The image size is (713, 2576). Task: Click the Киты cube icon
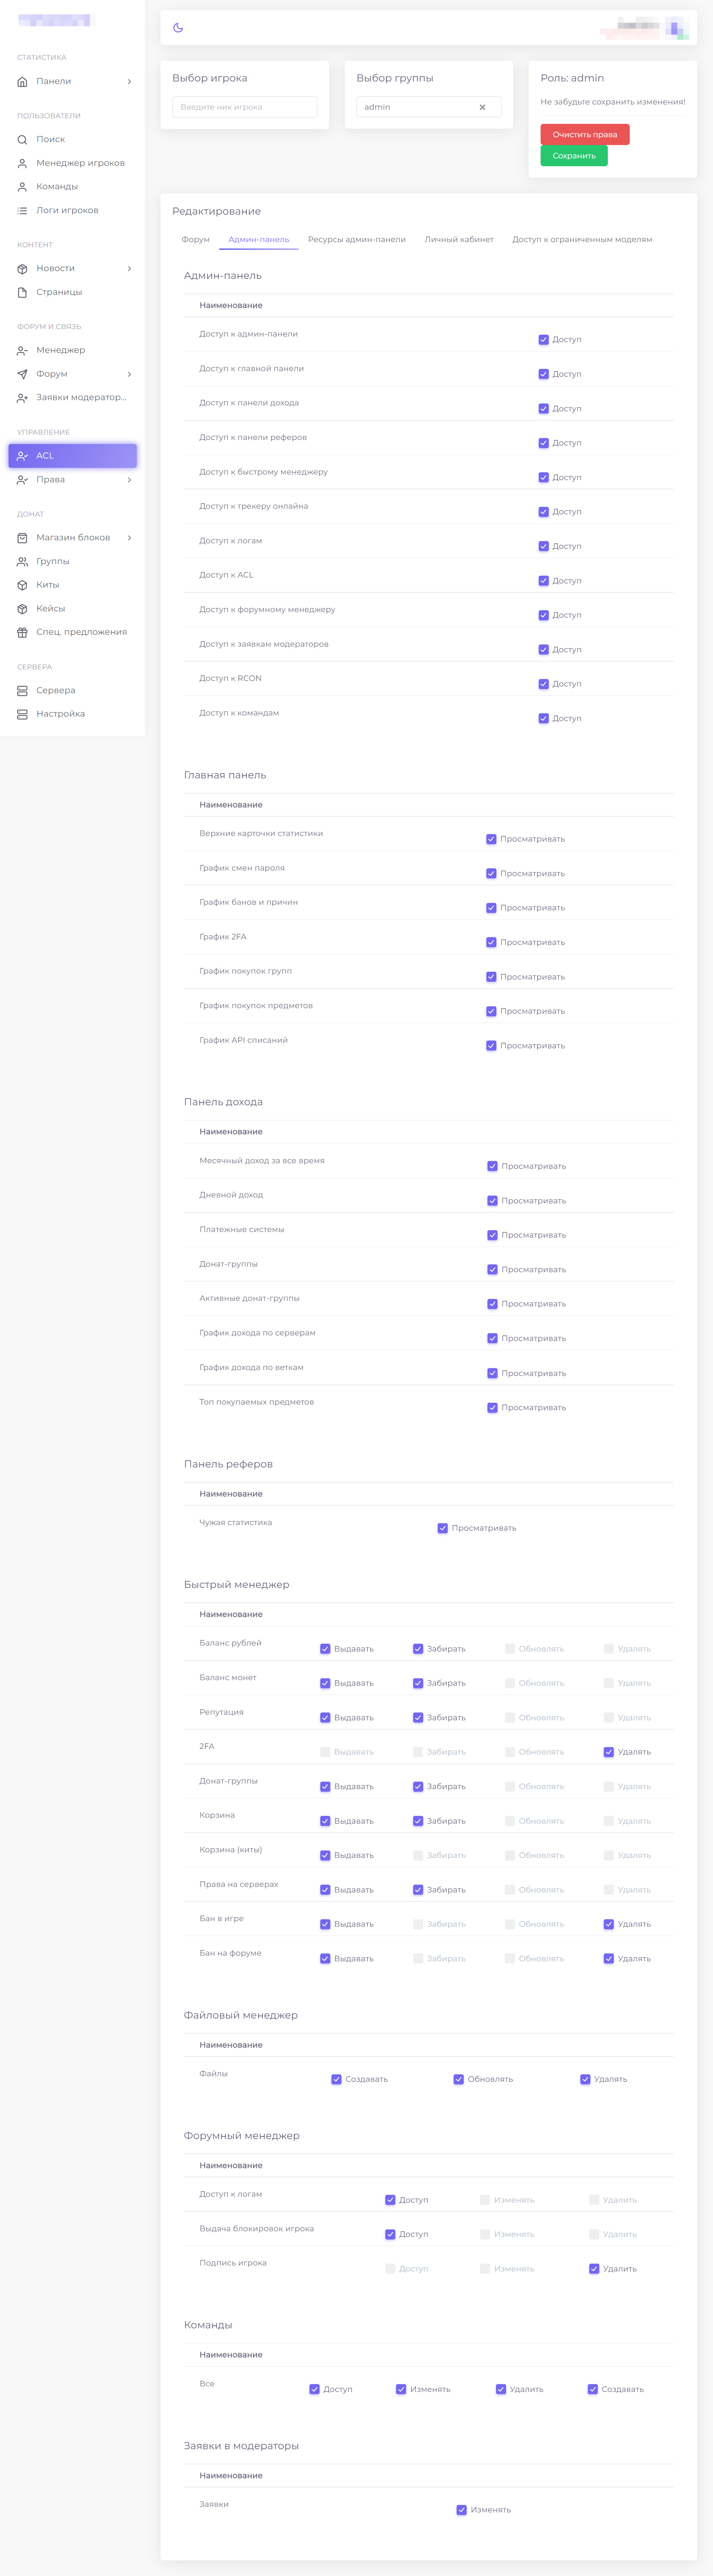(22, 585)
